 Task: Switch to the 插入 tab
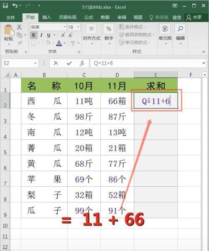(46, 17)
